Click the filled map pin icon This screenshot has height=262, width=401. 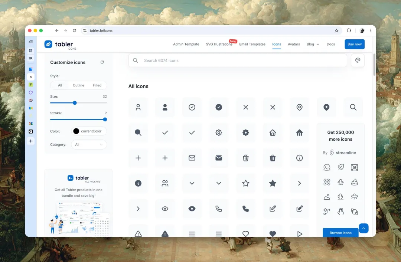pos(326,107)
